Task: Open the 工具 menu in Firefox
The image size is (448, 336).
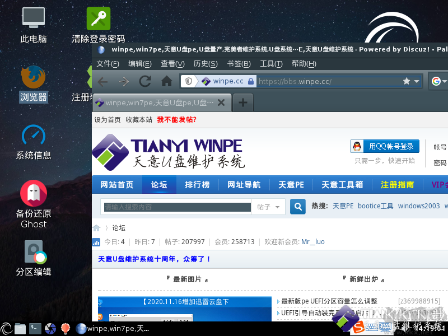Action: click(271, 63)
